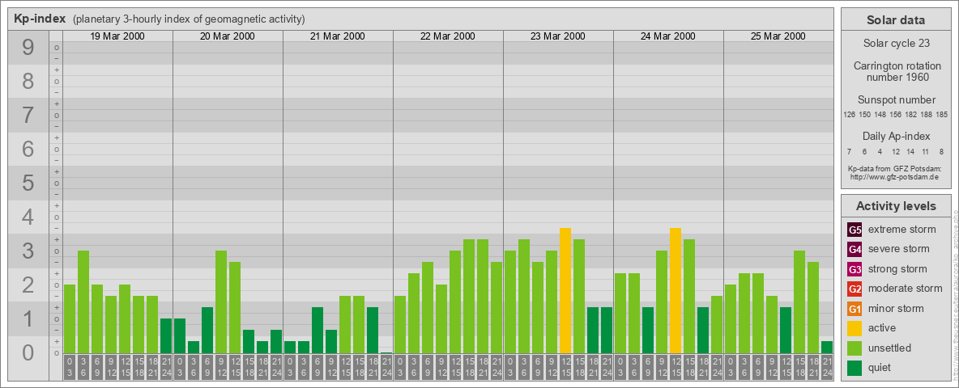
Task: Click the Kp-index chart title
Action: click(40, 19)
